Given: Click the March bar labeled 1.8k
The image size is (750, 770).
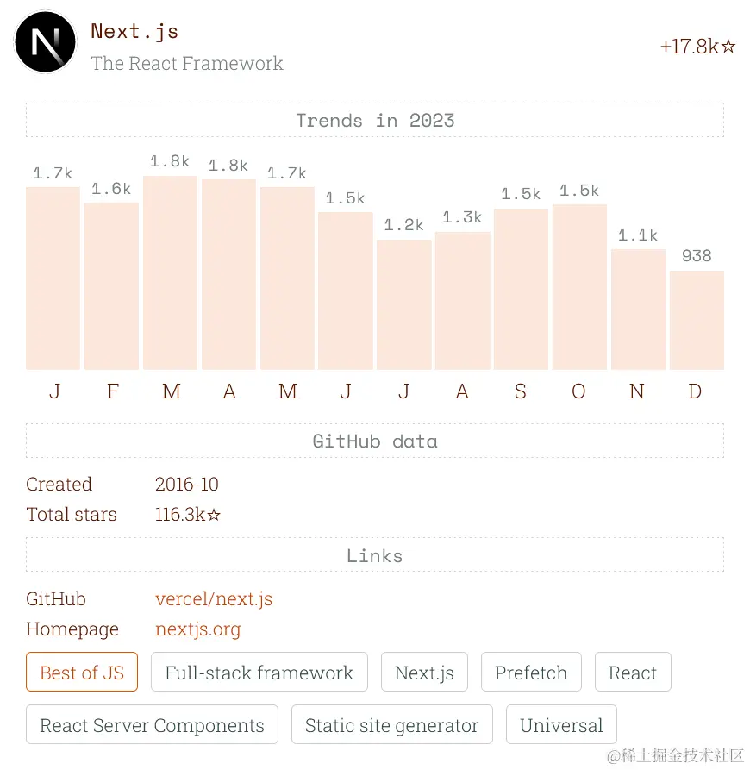Looking at the screenshot, I should 170,273.
